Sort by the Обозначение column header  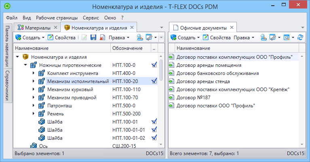(131, 48)
